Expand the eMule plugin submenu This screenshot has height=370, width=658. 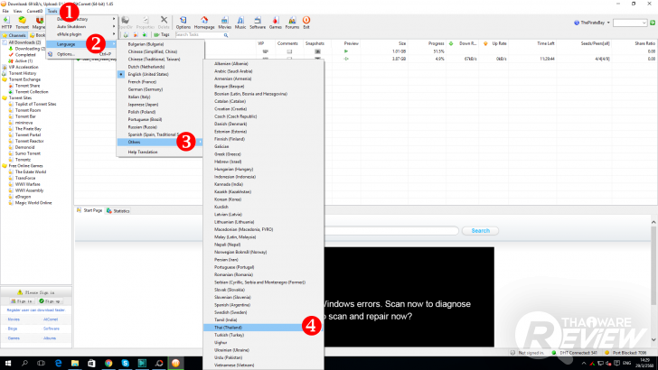point(81,34)
